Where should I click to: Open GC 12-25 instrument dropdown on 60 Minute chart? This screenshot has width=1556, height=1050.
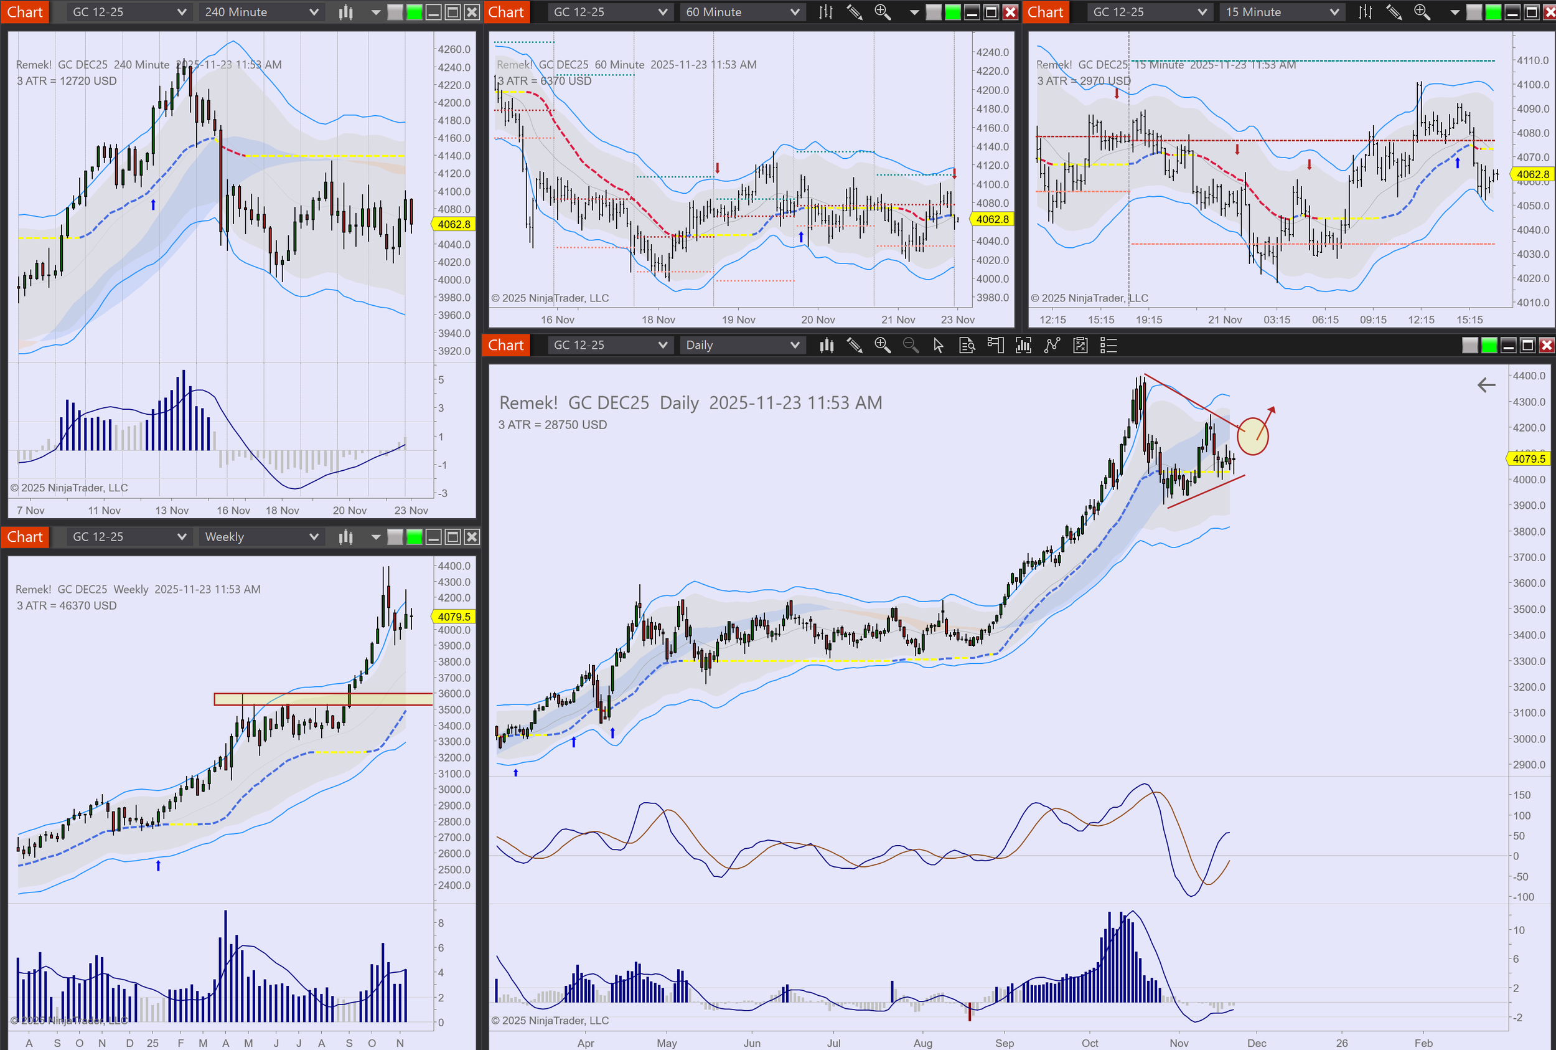pyautogui.click(x=609, y=12)
